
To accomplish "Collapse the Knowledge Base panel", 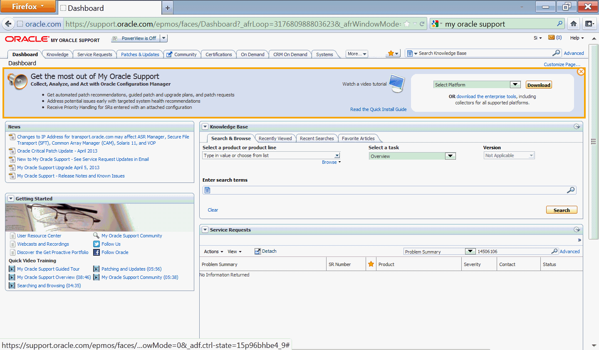I will 205,126.
